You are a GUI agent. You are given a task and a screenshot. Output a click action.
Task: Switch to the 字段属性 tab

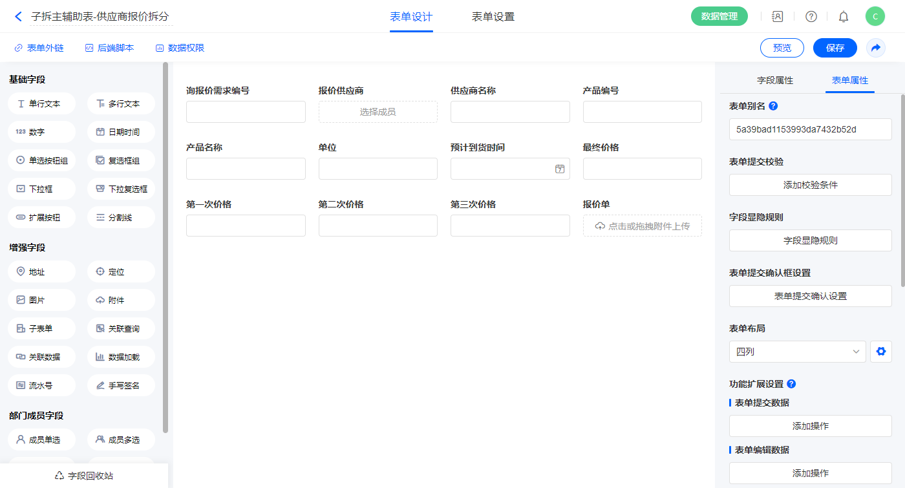point(774,80)
